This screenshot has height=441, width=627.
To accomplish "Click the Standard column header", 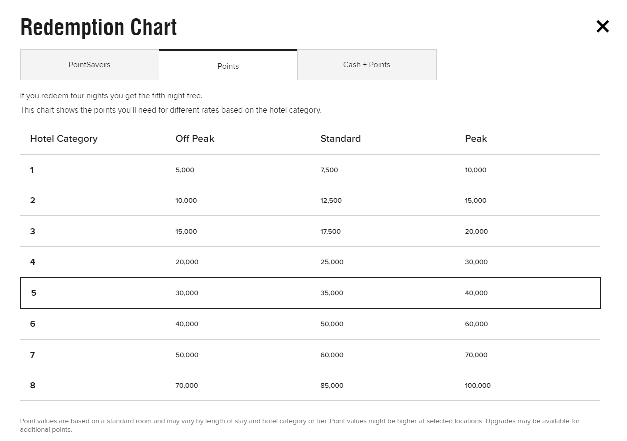I will tap(340, 139).
